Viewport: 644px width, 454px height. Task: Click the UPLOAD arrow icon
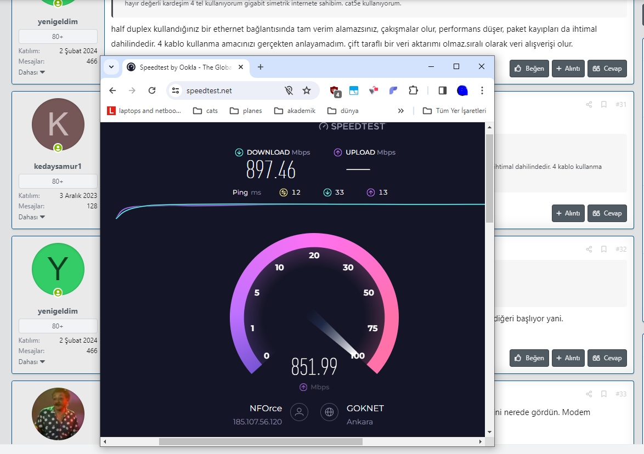coord(337,152)
